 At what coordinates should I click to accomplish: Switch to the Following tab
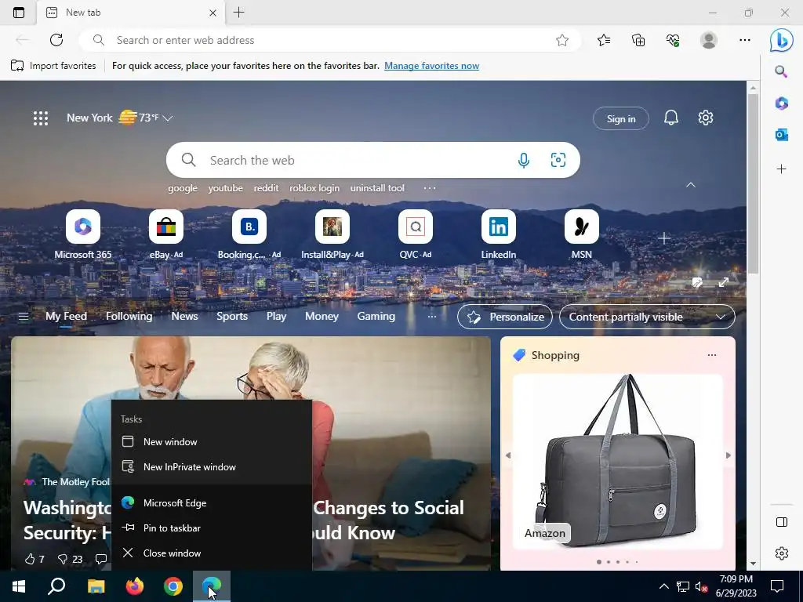click(x=129, y=317)
